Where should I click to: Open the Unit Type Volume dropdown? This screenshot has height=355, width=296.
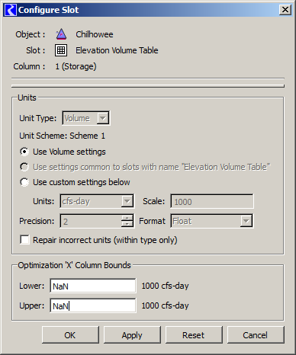pos(86,118)
